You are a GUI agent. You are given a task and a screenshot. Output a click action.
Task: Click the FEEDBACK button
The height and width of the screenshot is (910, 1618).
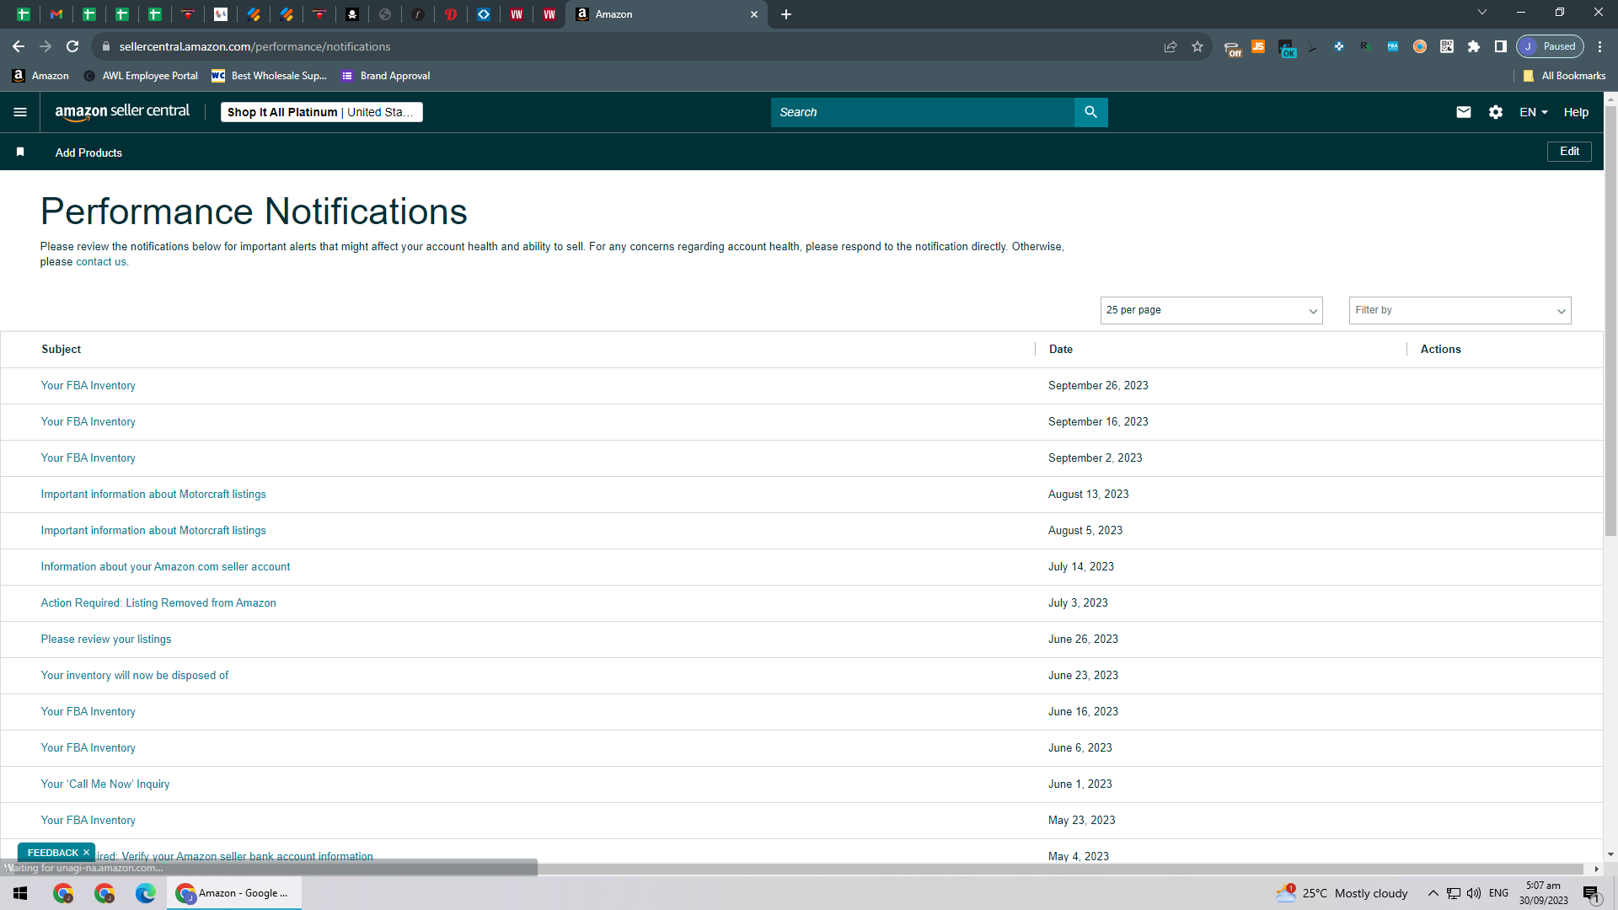(x=52, y=853)
